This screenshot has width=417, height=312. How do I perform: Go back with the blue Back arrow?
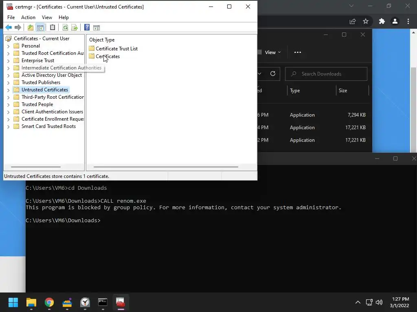pos(9,27)
